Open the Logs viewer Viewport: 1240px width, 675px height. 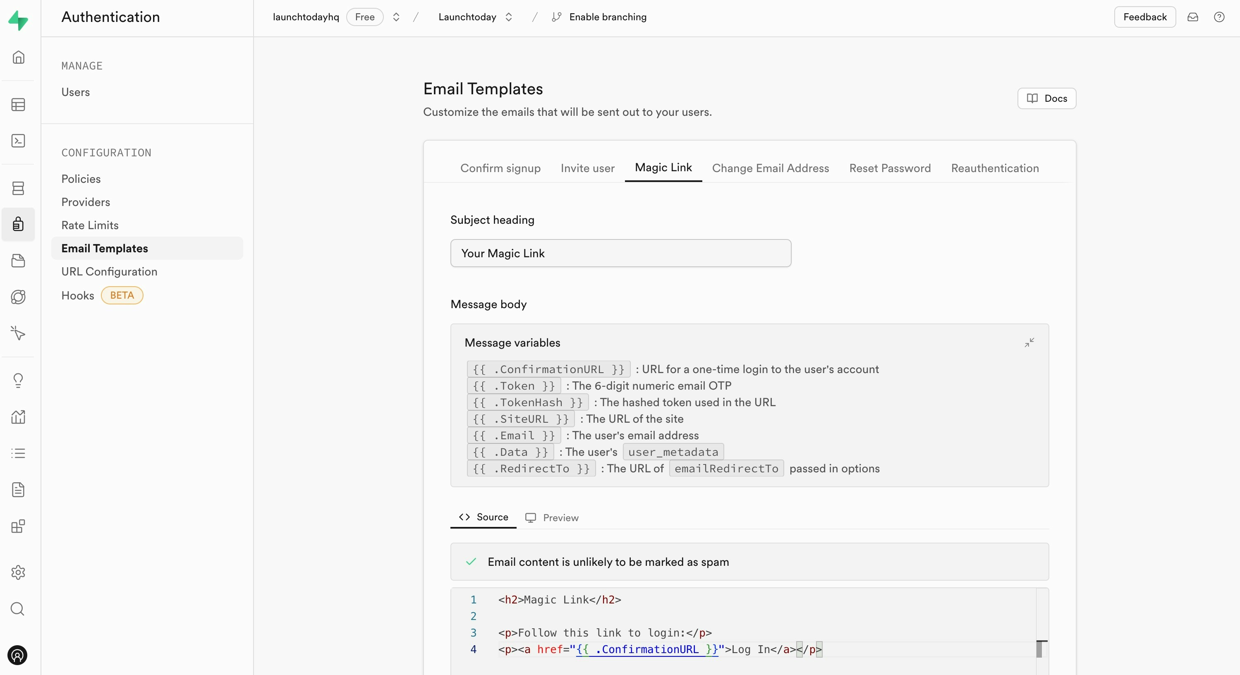pos(18,453)
